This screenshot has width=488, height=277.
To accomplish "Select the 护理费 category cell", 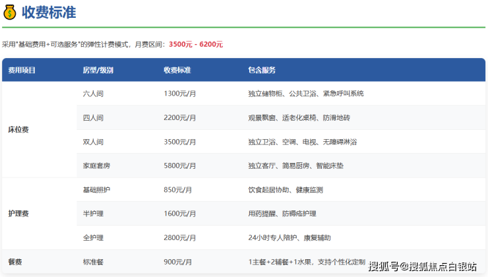I will click(18, 214).
